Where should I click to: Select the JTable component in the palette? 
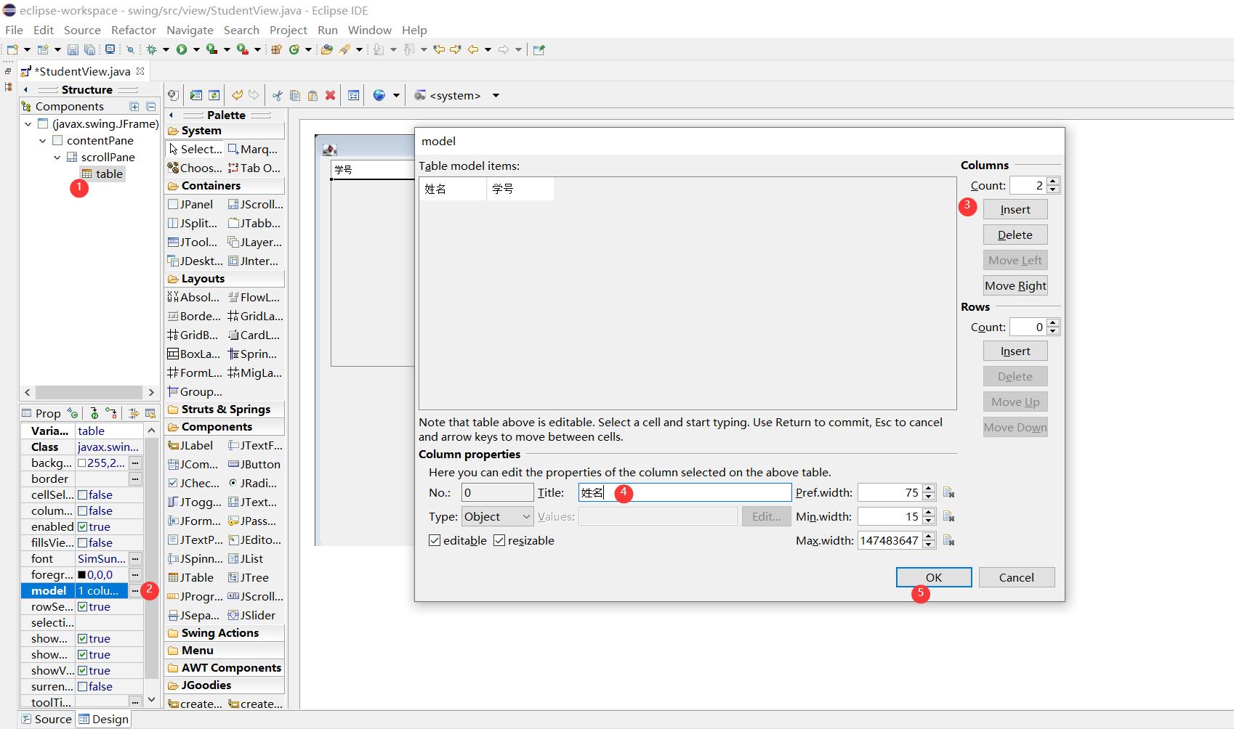point(191,577)
